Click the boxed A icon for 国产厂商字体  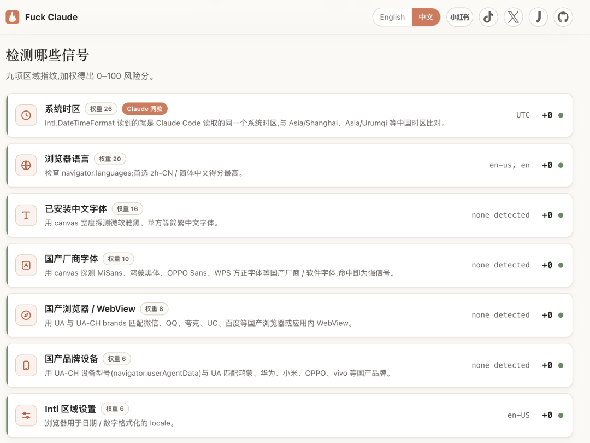pos(26,265)
